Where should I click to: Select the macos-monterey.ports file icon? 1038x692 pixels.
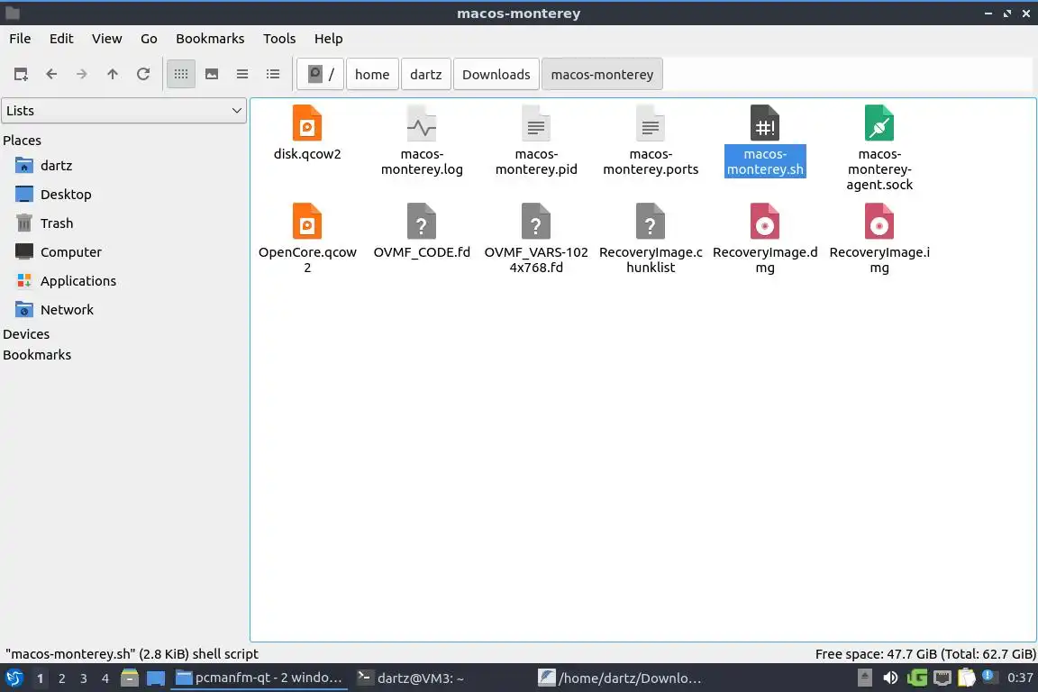click(x=650, y=123)
